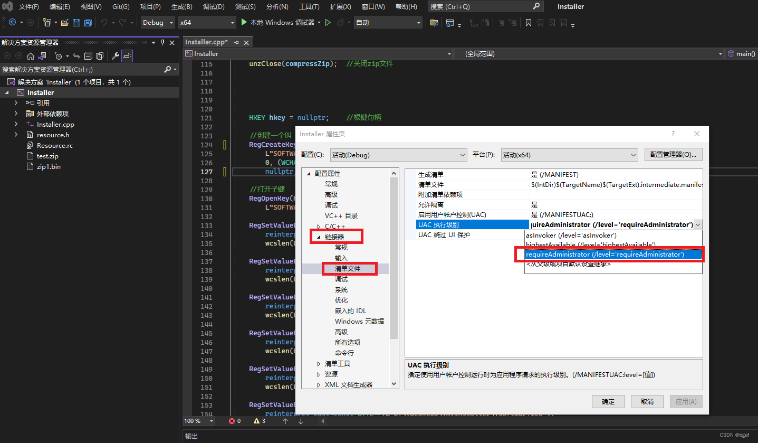758x443 pixels.
Task: Collapse all in Solution Explorer
Action: [88, 56]
